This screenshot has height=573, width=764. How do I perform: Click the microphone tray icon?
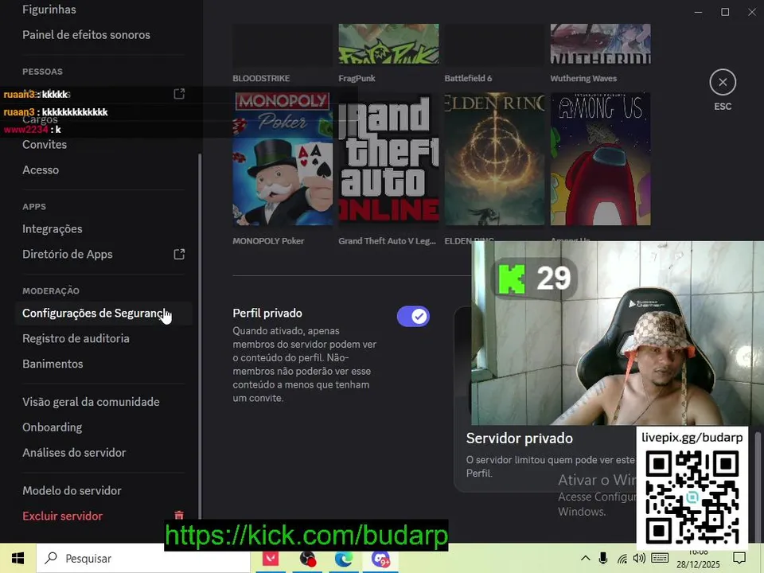(603, 559)
